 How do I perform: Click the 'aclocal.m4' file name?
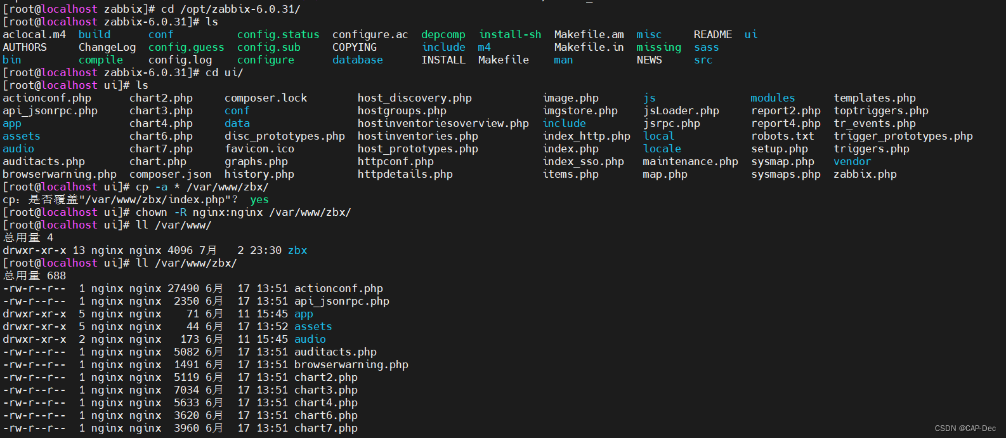pyautogui.click(x=34, y=34)
